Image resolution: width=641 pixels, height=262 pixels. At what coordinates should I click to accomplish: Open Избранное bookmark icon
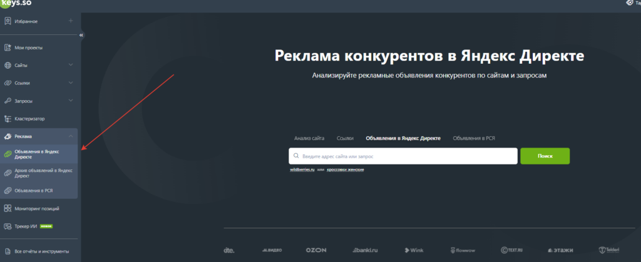8,21
